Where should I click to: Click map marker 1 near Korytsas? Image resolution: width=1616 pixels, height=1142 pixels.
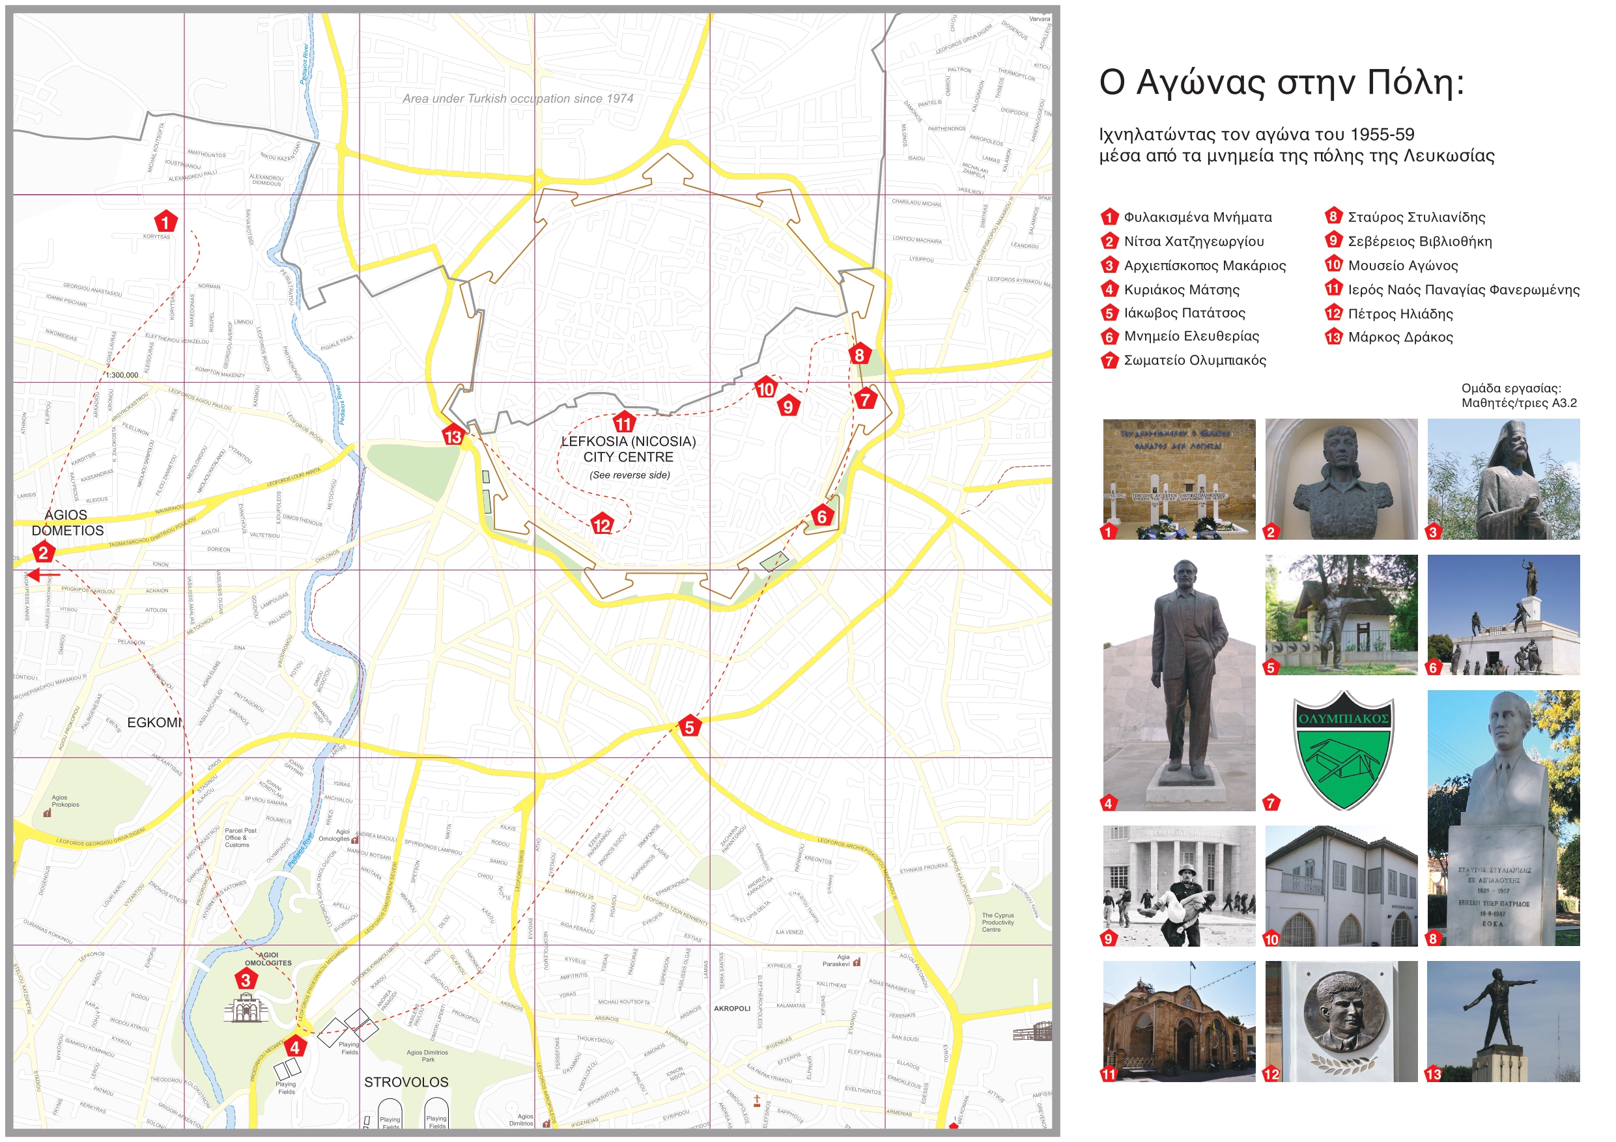[x=165, y=223]
